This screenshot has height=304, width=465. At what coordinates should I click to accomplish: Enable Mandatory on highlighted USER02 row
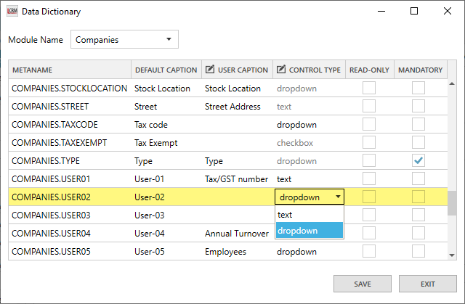[x=418, y=197]
